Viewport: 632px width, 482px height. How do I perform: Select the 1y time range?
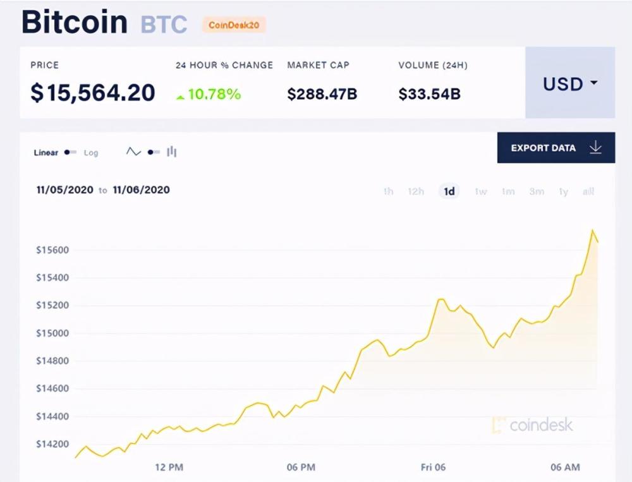click(562, 191)
